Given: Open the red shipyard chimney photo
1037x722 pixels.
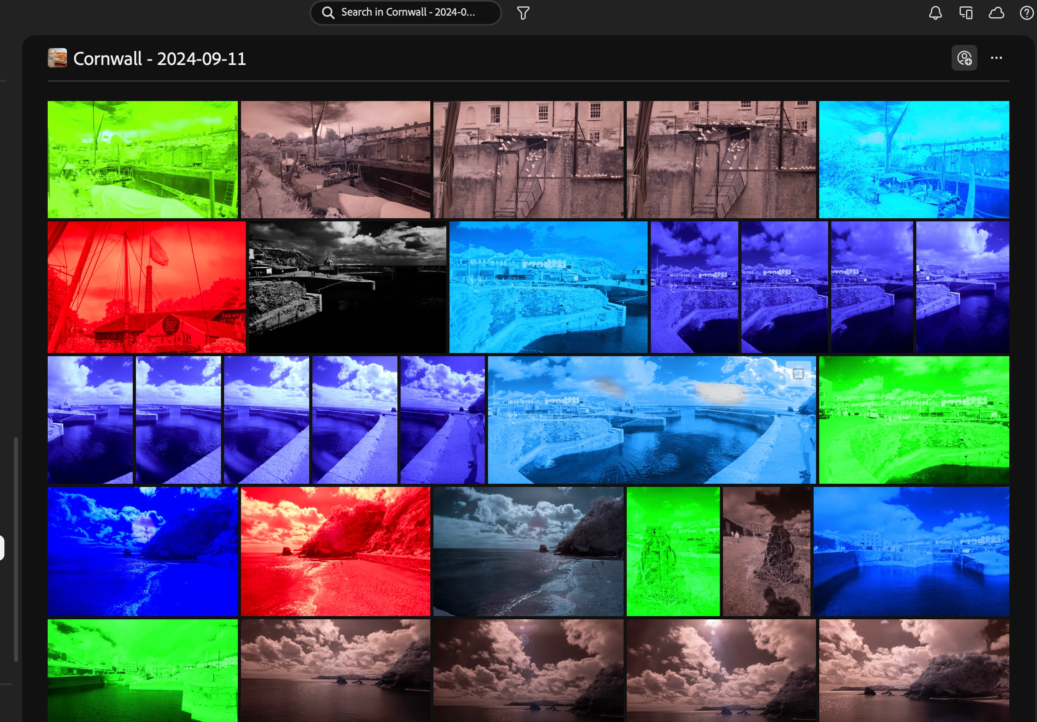Looking at the screenshot, I should point(146,287).
